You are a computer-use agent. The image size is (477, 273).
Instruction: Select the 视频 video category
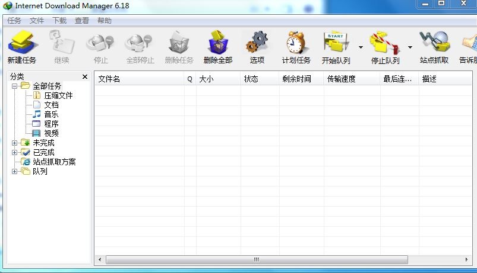51,133
